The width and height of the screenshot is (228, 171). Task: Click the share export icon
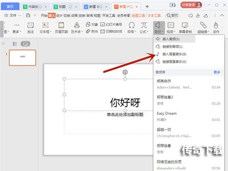(x=206, y=16)
